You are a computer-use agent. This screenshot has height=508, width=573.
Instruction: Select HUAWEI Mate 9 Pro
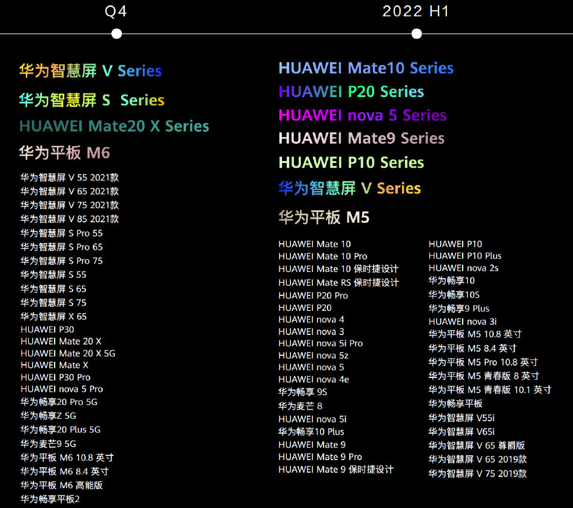point(320,457)
